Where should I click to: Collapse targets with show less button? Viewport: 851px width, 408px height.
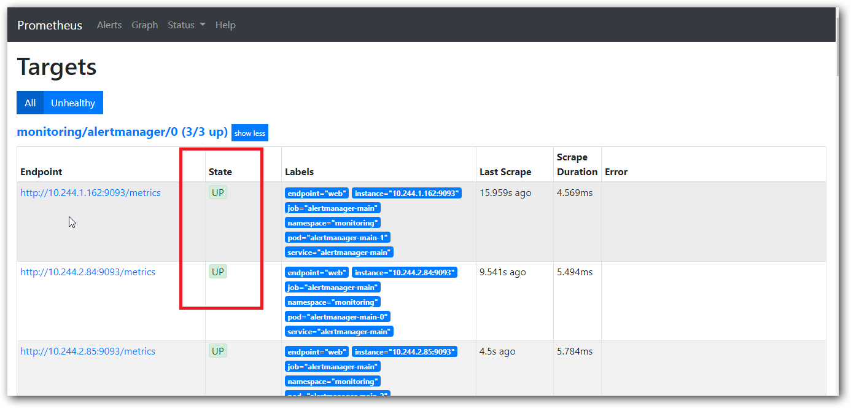coord(250,133)
